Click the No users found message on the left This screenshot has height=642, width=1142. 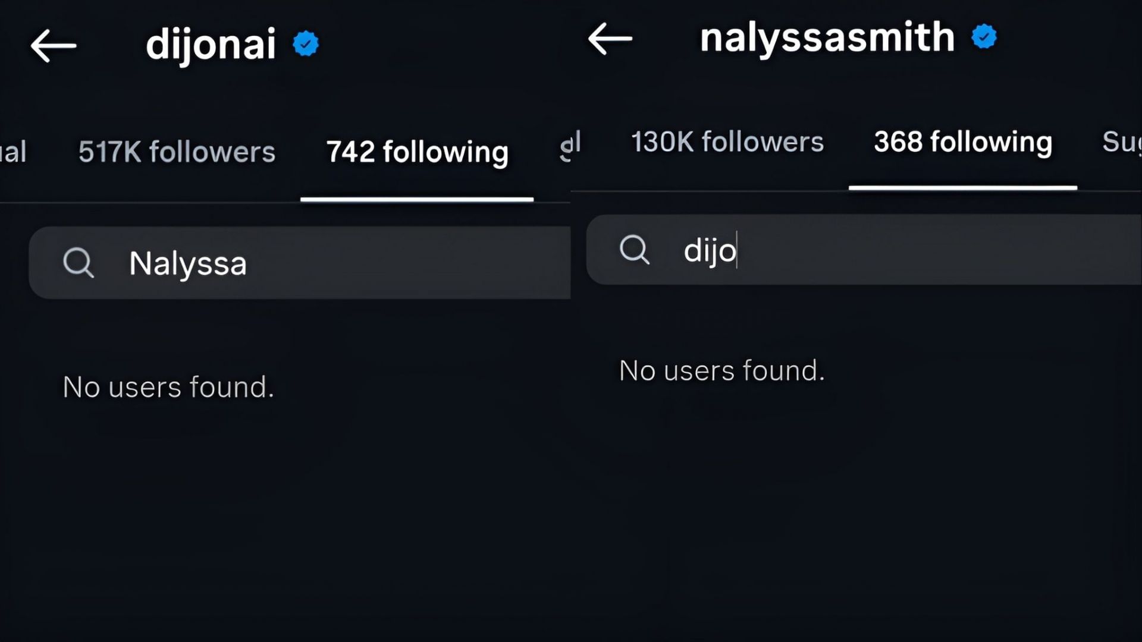[168, 386]
